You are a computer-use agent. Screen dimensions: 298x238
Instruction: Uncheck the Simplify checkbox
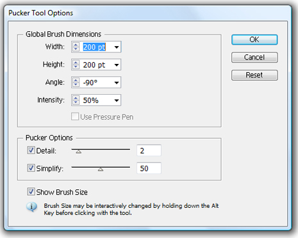coord(31,168)
